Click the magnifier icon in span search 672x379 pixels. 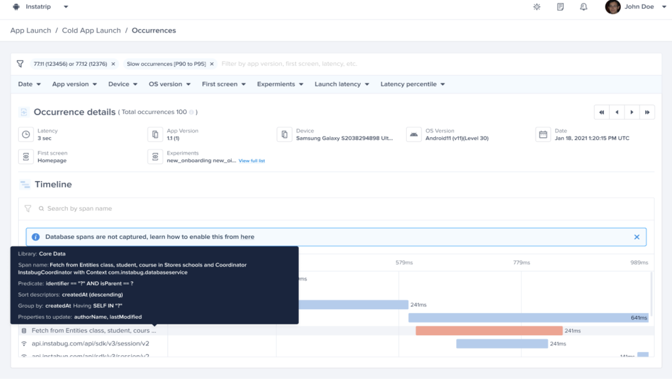[41, 209]
